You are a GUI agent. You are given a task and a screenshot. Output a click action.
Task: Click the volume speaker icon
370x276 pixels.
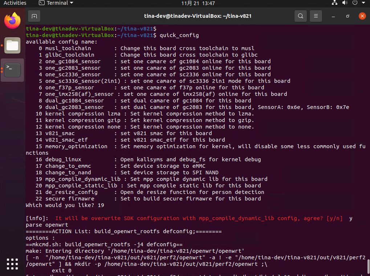point(344,3)
